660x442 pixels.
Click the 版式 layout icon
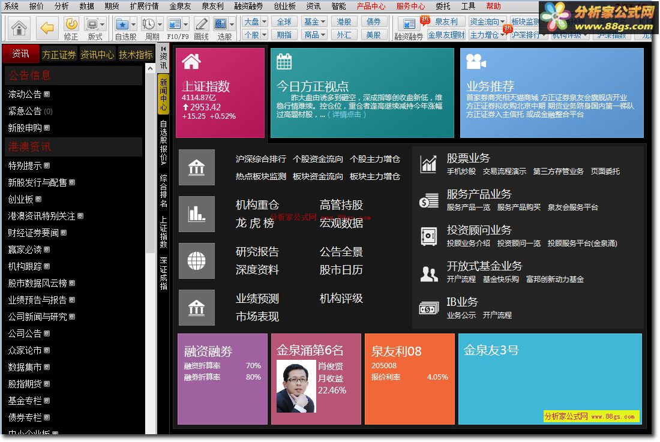tap(92, 24)
